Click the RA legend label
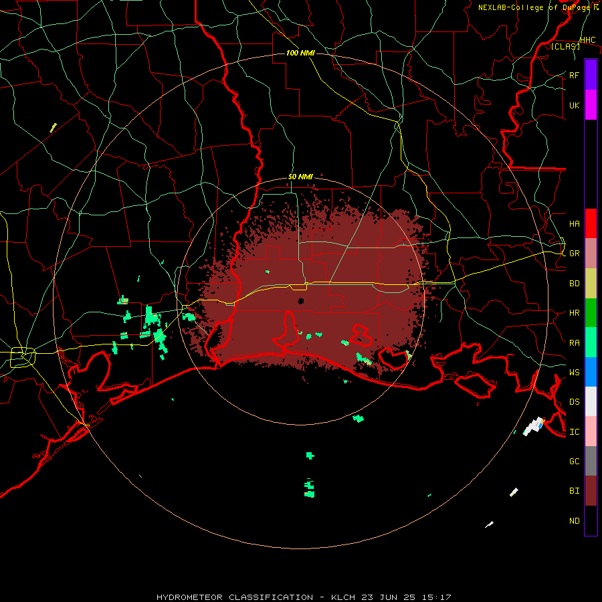This screenshot has height=602, width=602. point(574,342)
